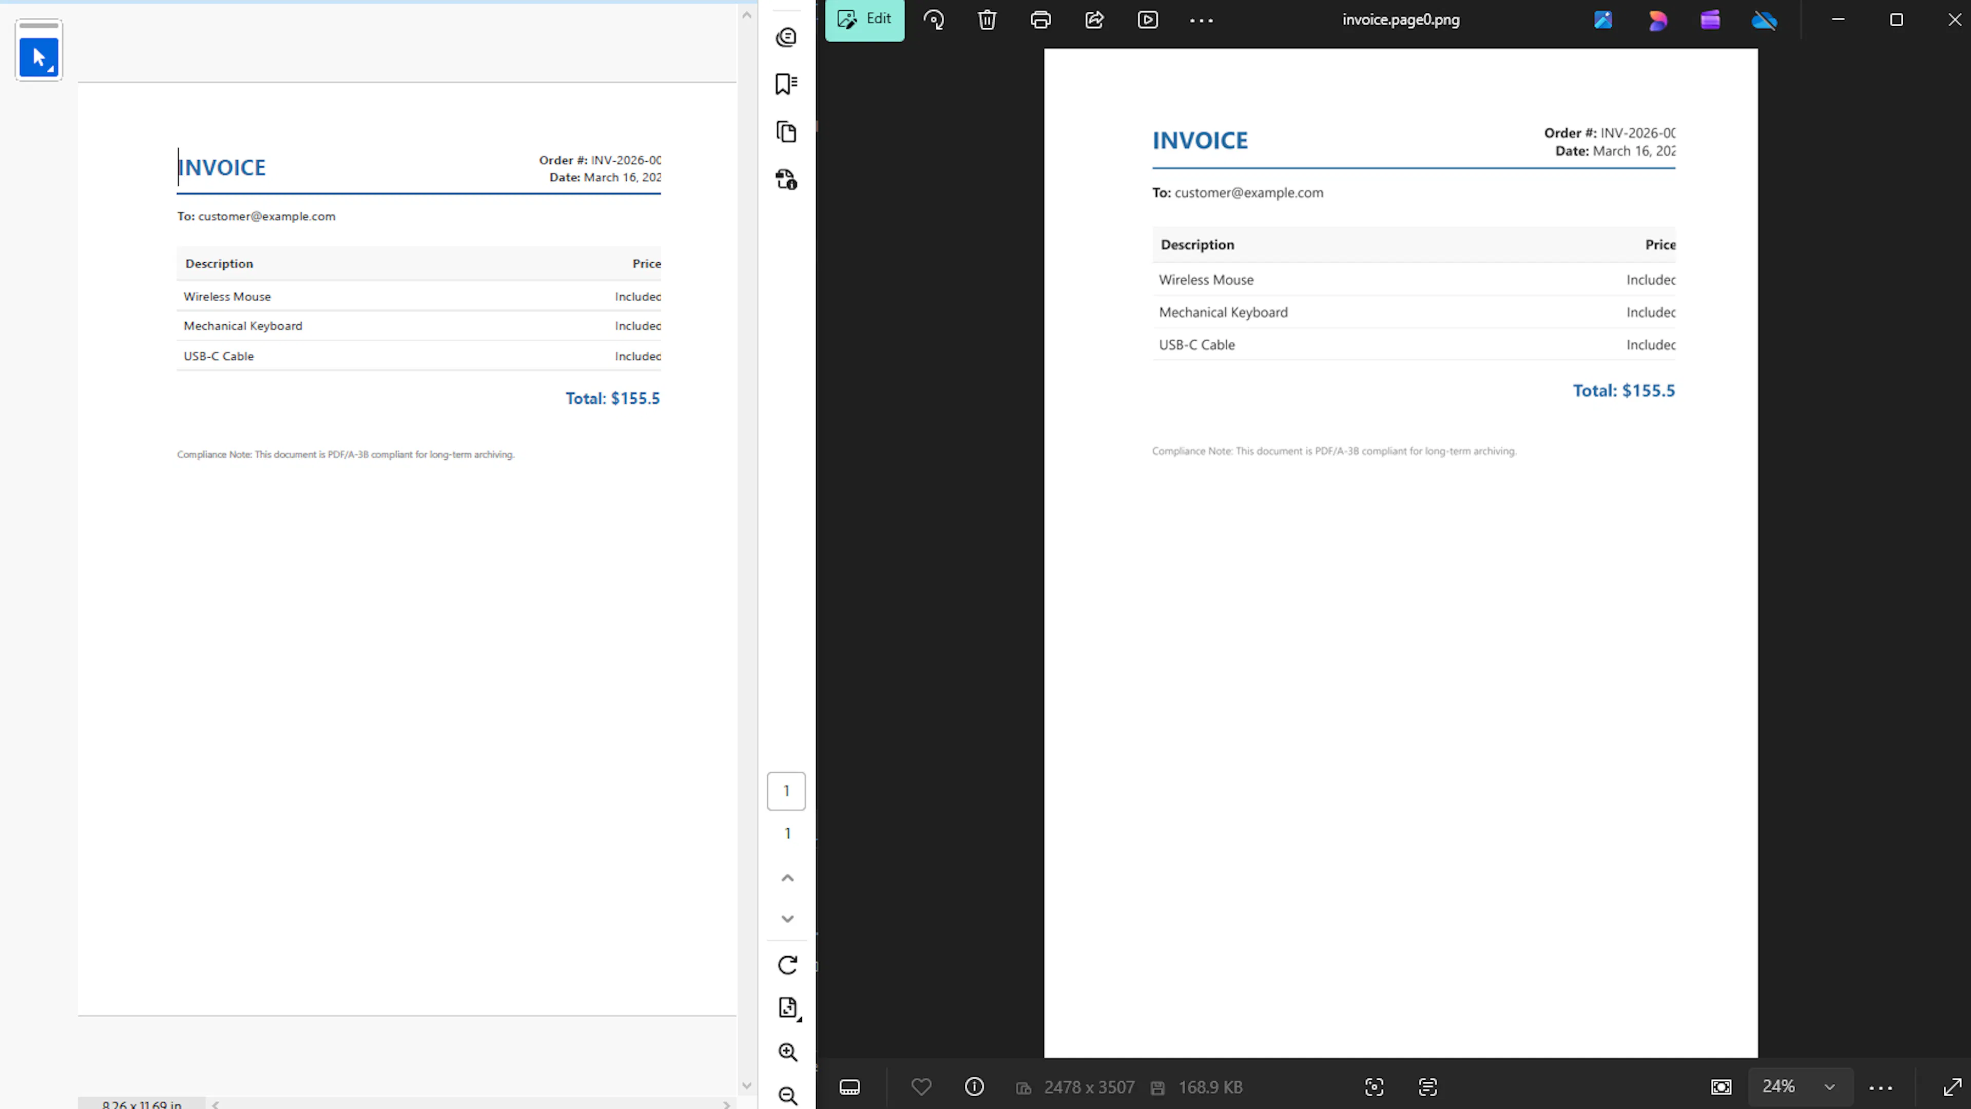
Task: Click the page size 8.26 x 11.69 in
Action: coord(142,1104)
